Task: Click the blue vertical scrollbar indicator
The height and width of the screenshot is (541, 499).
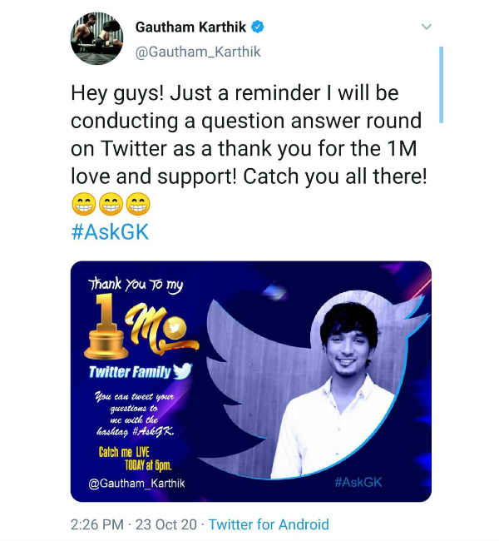Action: (441, 85)
